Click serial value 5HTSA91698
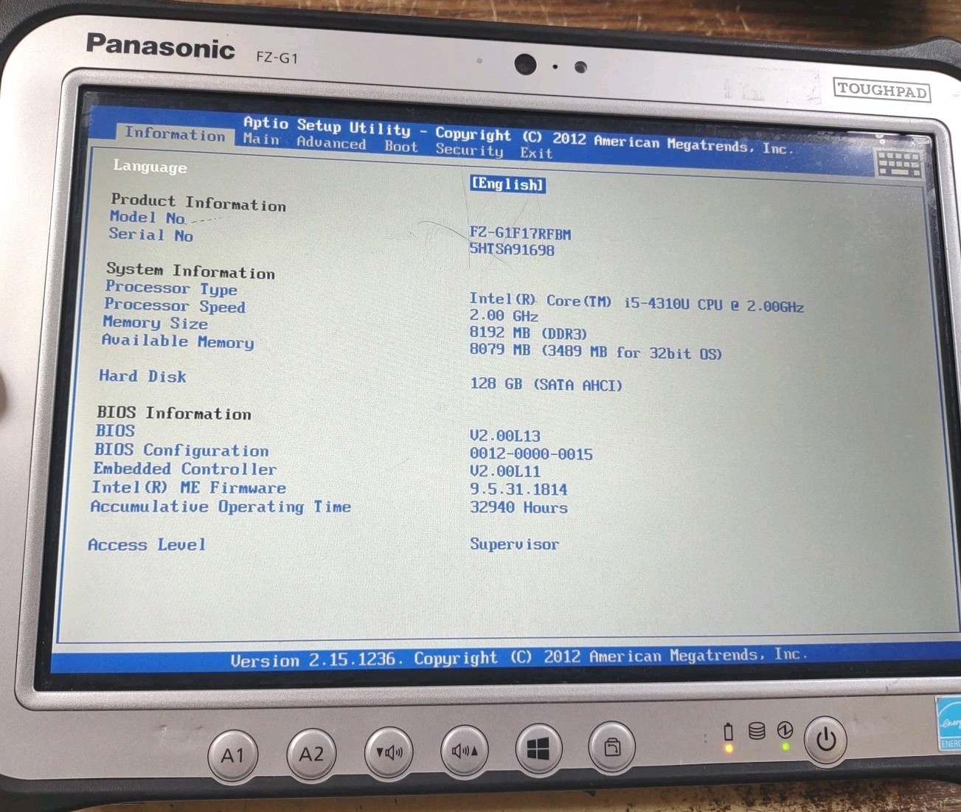Screen dimensions: 961x812 (x=512, y=250)
